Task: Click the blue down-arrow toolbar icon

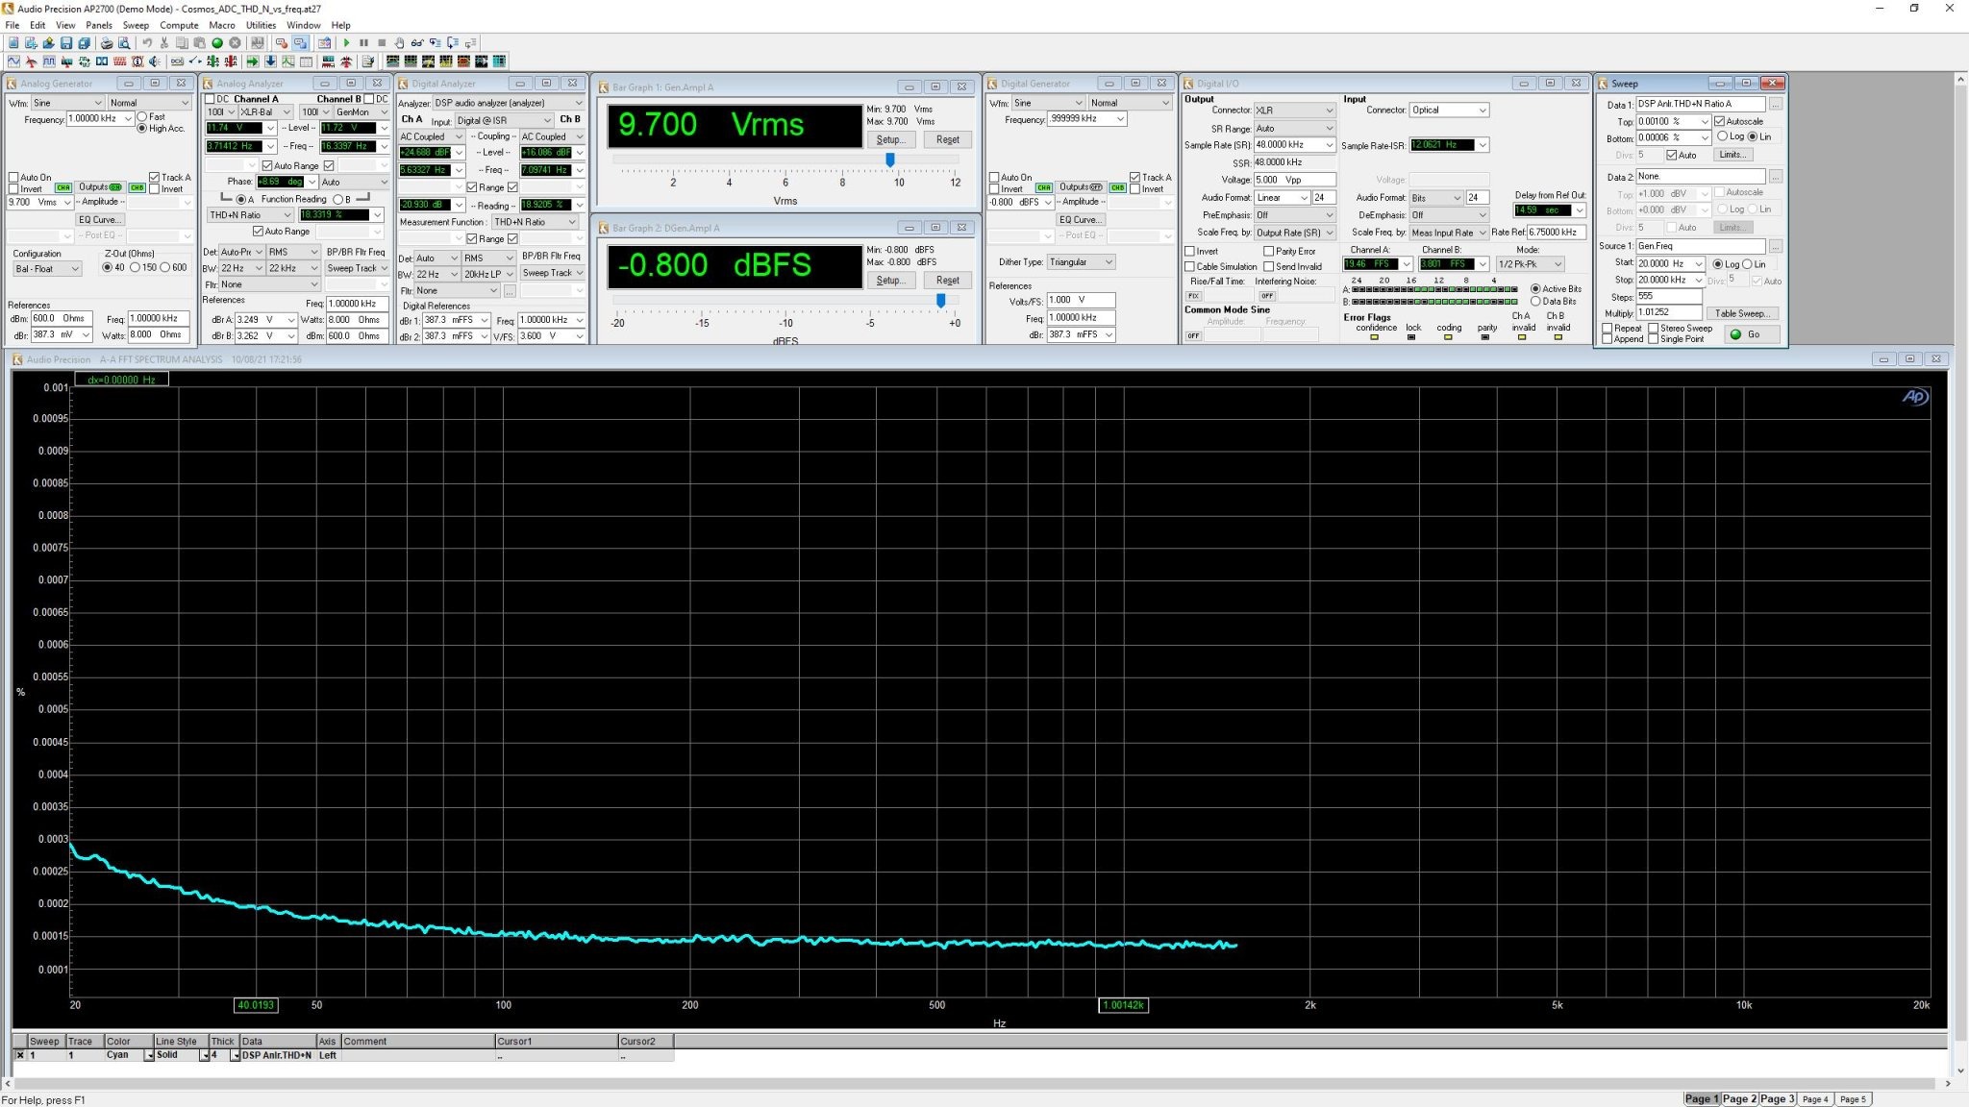Action: point(270,61)
